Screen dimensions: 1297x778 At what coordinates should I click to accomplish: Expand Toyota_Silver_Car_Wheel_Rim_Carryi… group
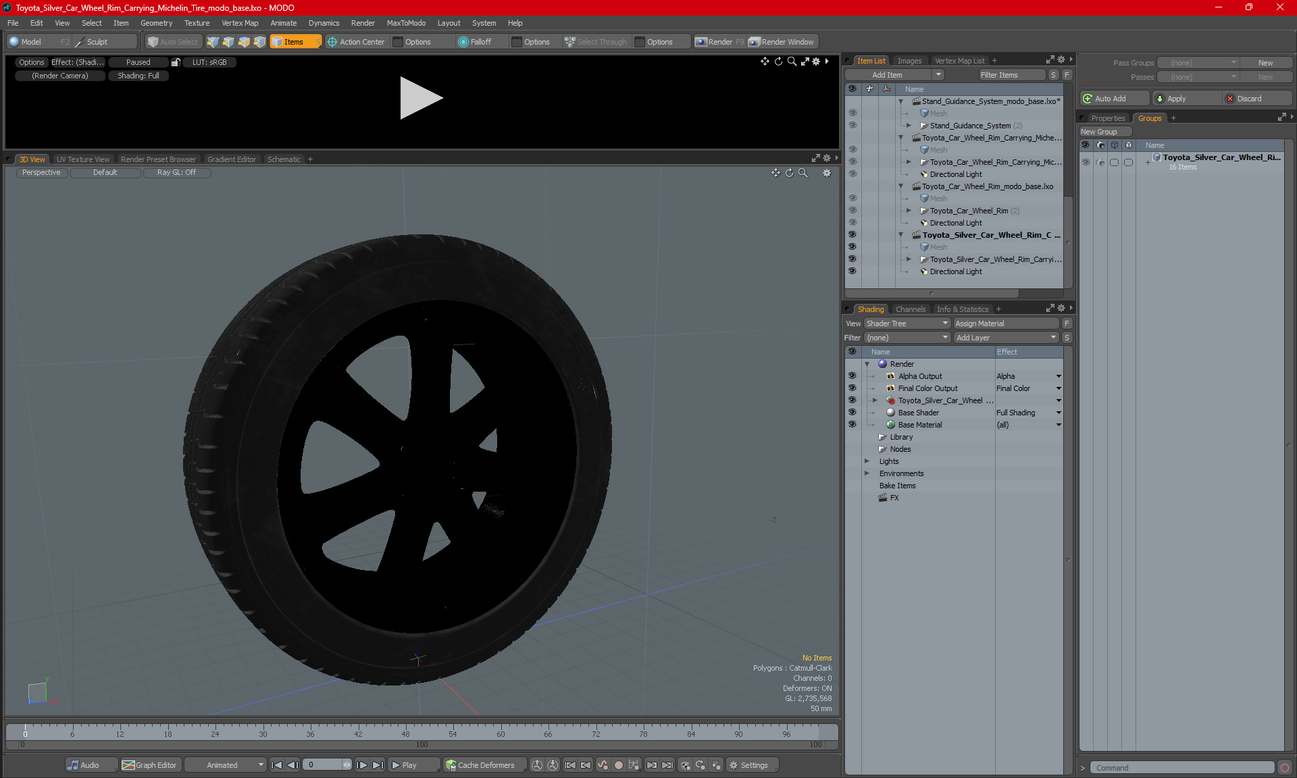coord(909,259)
